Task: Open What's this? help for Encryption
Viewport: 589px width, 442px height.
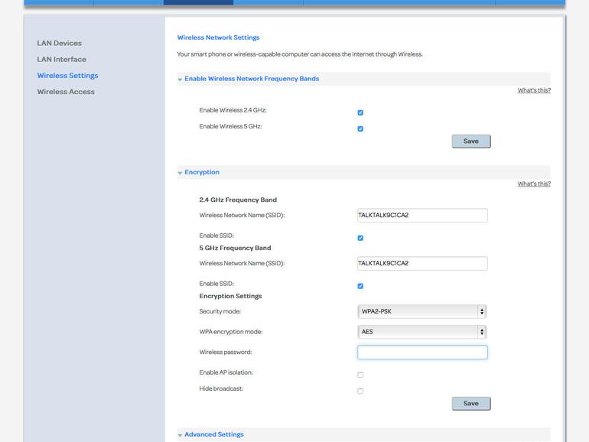Action: click(534, 184)
